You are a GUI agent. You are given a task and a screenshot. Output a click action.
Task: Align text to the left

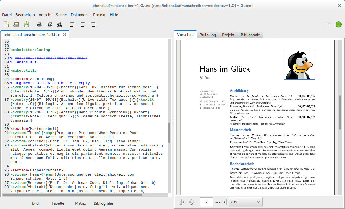pos(72,24)
